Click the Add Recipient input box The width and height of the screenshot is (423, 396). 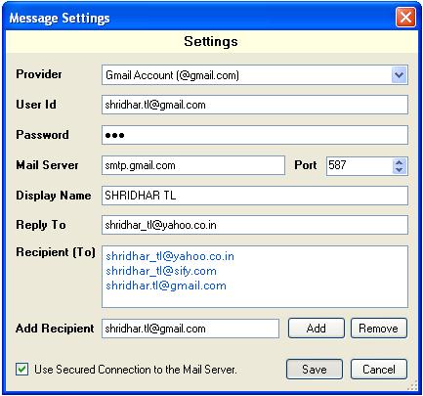point(190,329)
